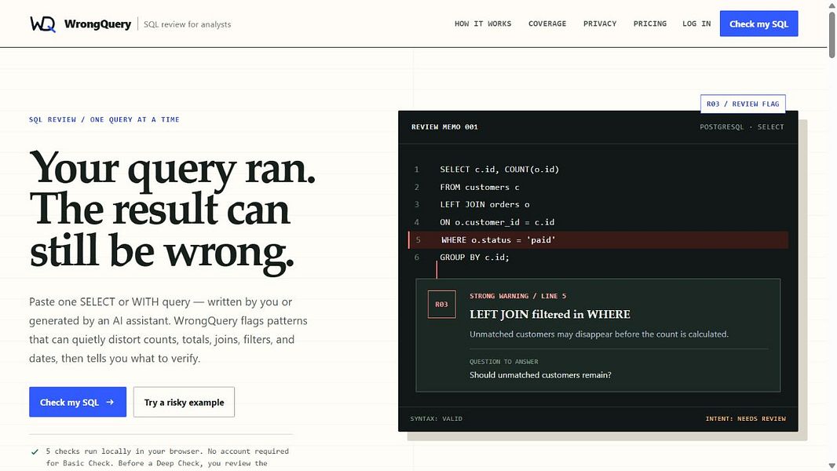Screen dimensions: 837x471
Task: Click the LEFT JOIN filtered in WHERE heading
Action: coord(550,314)
